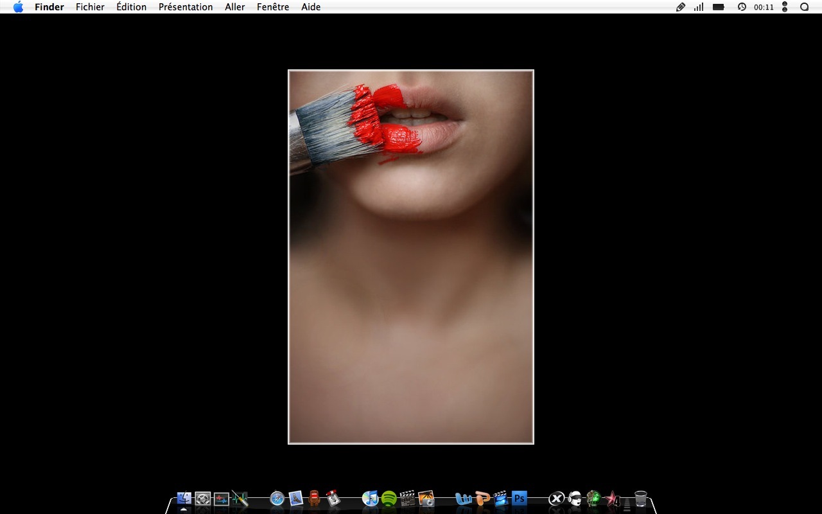Open the Fichier menu

tap(90, 7)
